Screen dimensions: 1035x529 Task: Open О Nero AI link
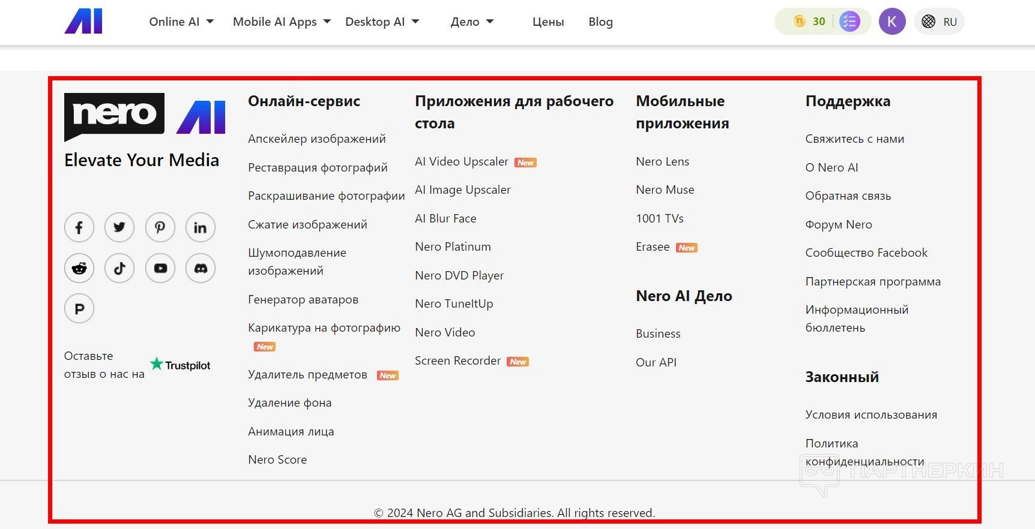click(x=831, y=167)
